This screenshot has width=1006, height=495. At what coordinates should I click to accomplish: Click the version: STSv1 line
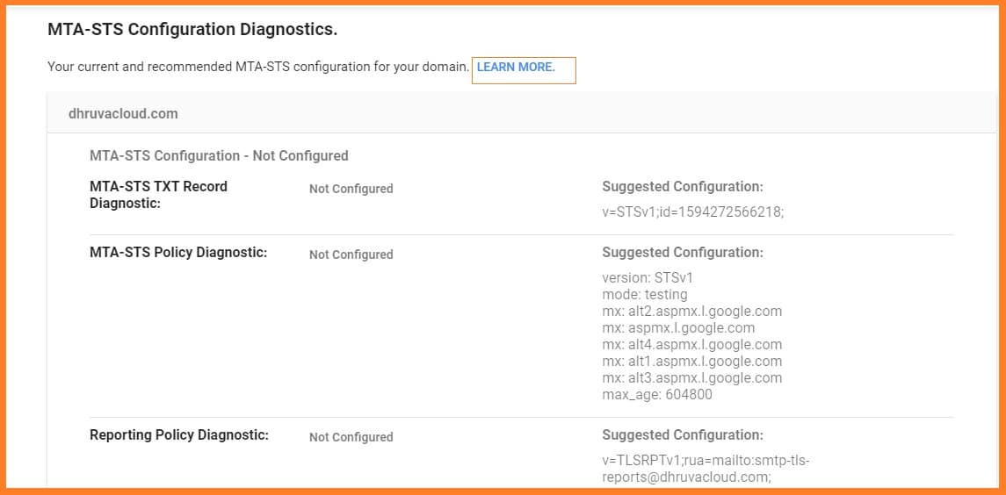coord(648,277)
